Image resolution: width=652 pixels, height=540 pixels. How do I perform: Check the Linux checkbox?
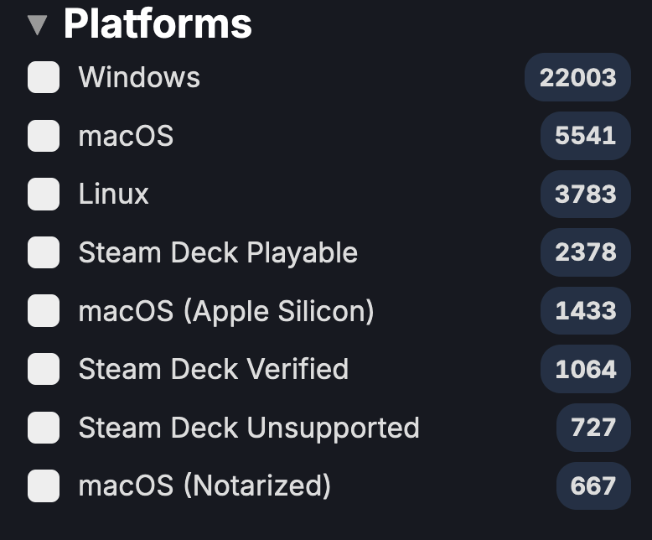pos(44,195)
